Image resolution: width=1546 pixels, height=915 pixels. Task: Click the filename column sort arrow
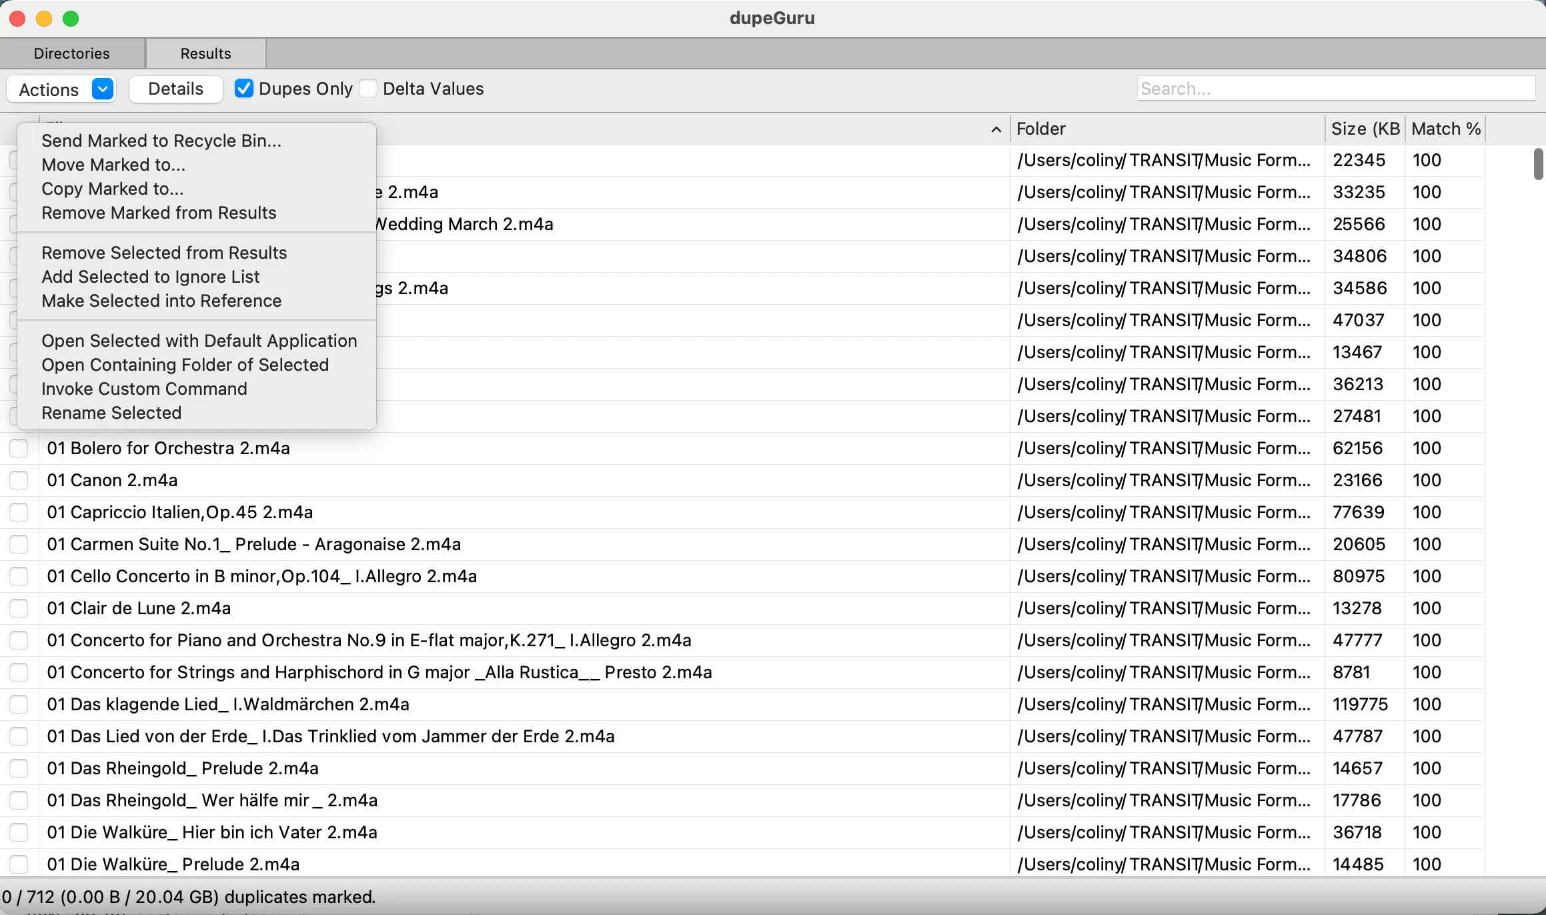(x=996, y=129)
